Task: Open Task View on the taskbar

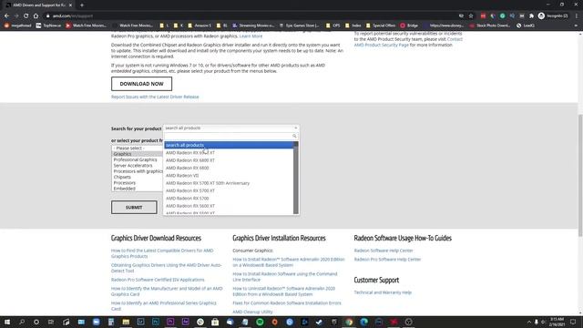Action: 51,322
